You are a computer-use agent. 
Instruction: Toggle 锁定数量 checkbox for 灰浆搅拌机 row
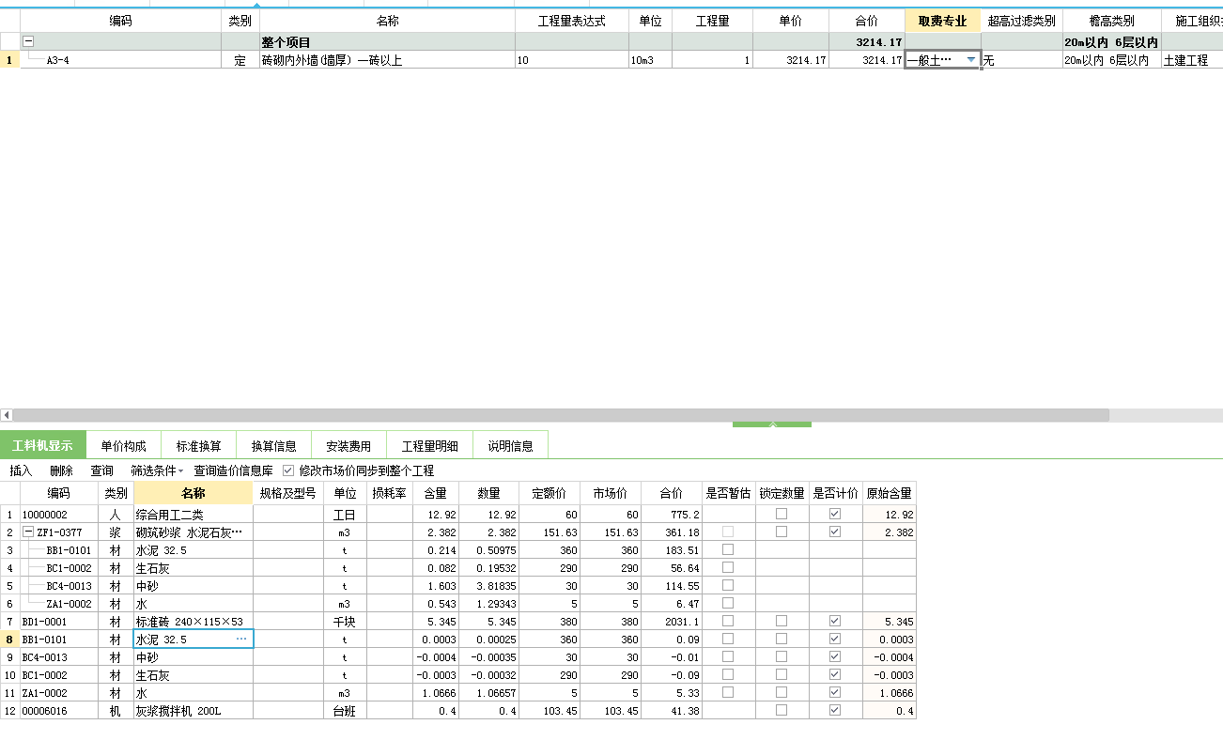[782, 711]
